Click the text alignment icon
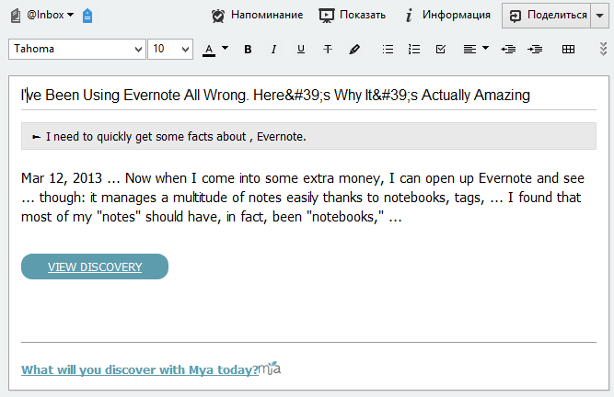614x397 pixels. [x=469, y=50]
